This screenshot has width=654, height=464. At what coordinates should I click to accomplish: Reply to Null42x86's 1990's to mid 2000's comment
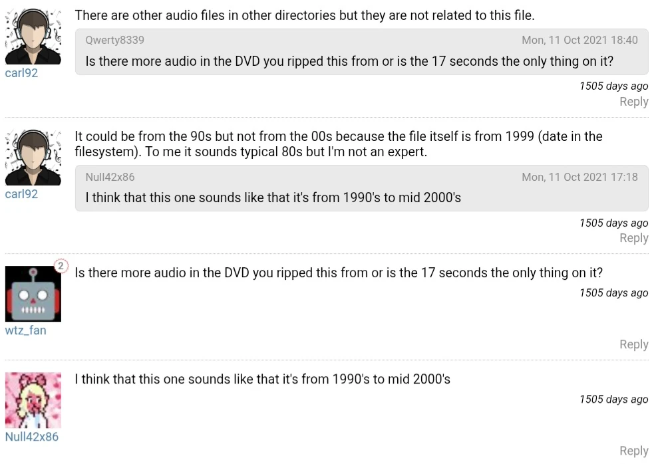click(633, 451)
